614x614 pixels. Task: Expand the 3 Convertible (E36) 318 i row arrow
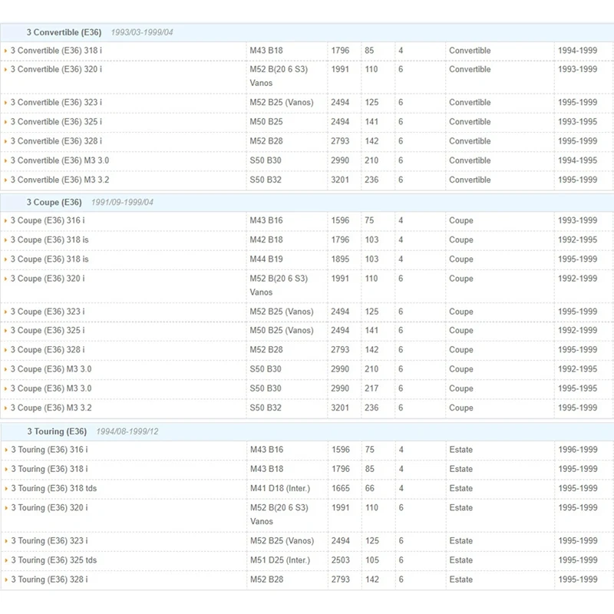coord(5,51)
